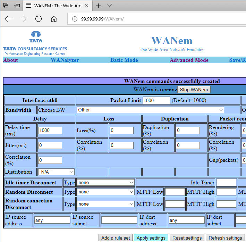Open the WANalyzer menu link
This screenshot has height=242, width=246.
65,60
